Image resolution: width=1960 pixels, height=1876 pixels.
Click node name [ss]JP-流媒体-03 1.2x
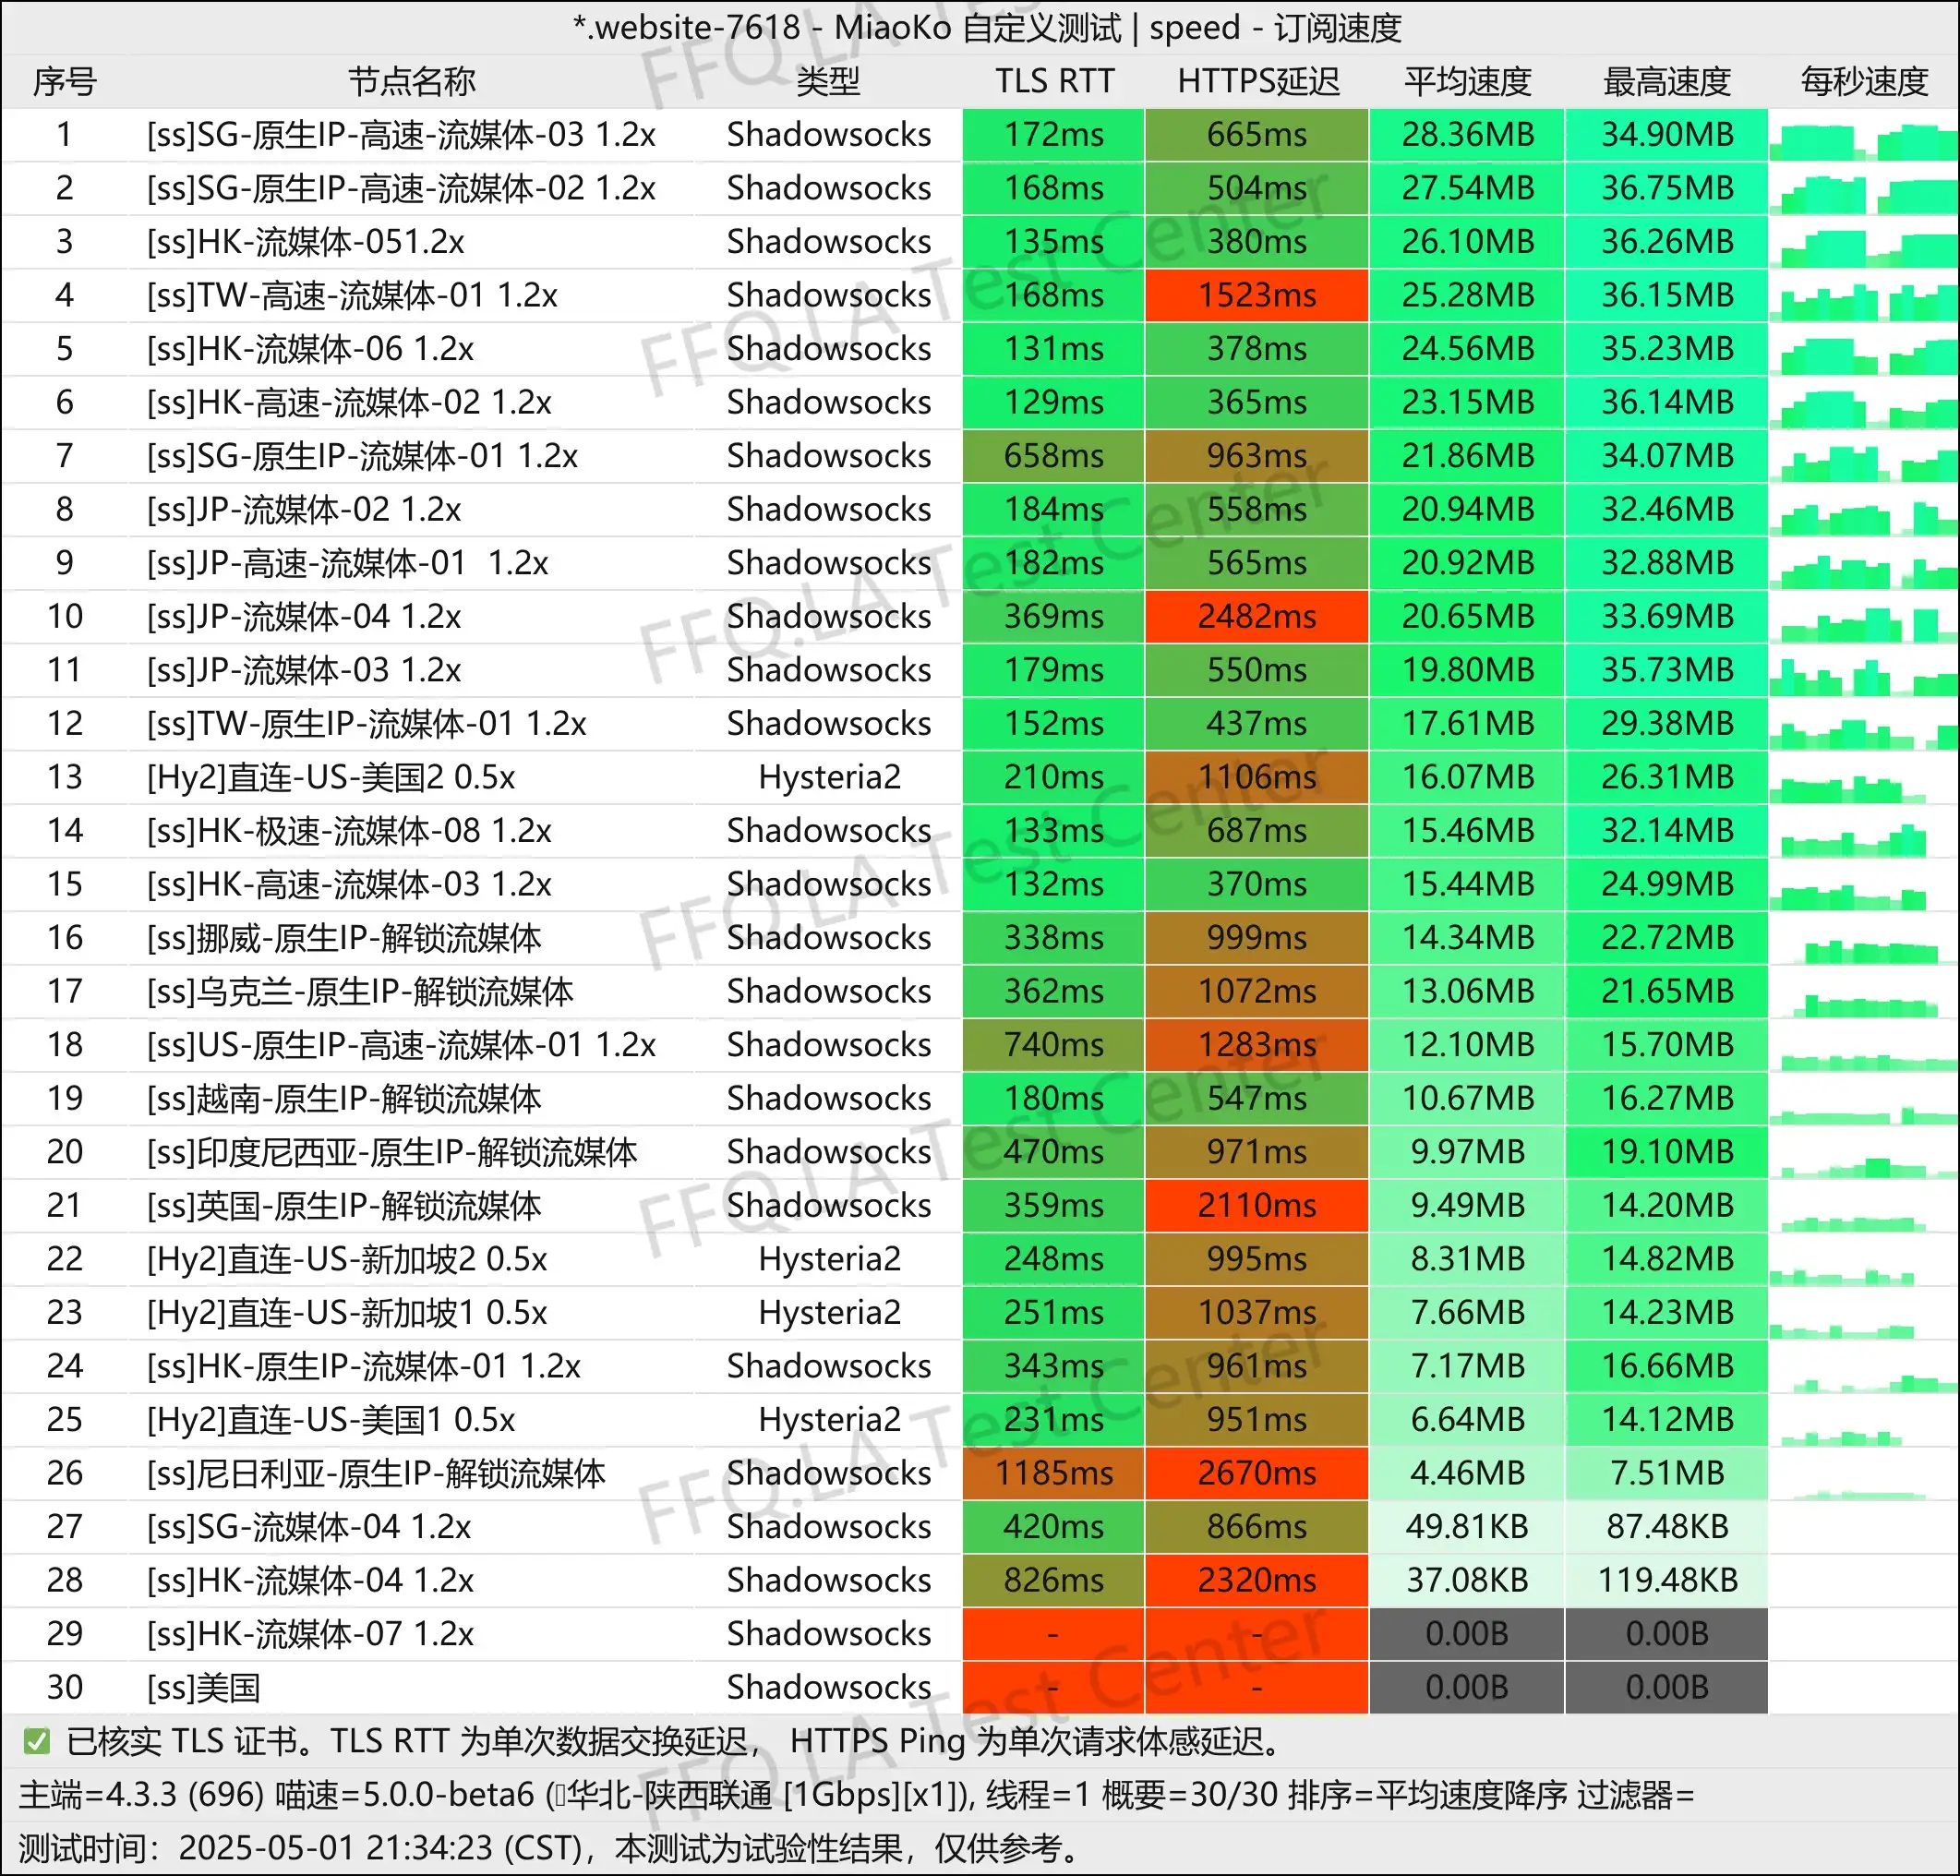pos(304,670)
